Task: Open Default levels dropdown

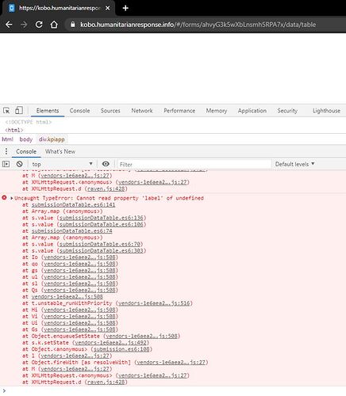Action: click(294, 164)
